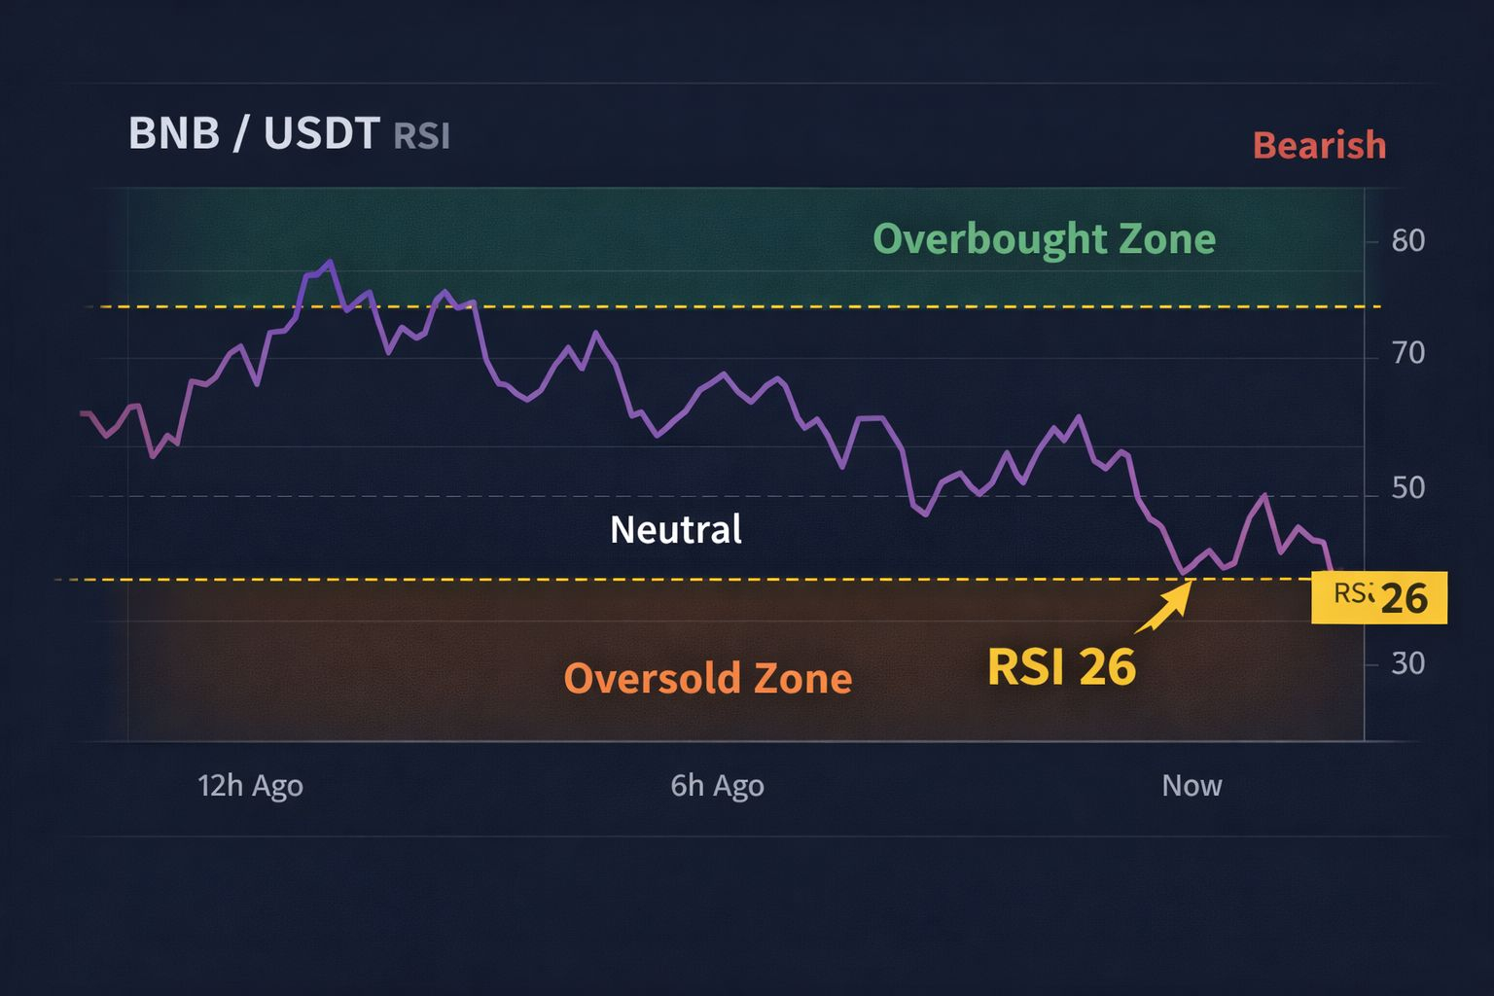1494x996 pixels.
Task: Click the Neutral zone label
Action: (675, 530)
